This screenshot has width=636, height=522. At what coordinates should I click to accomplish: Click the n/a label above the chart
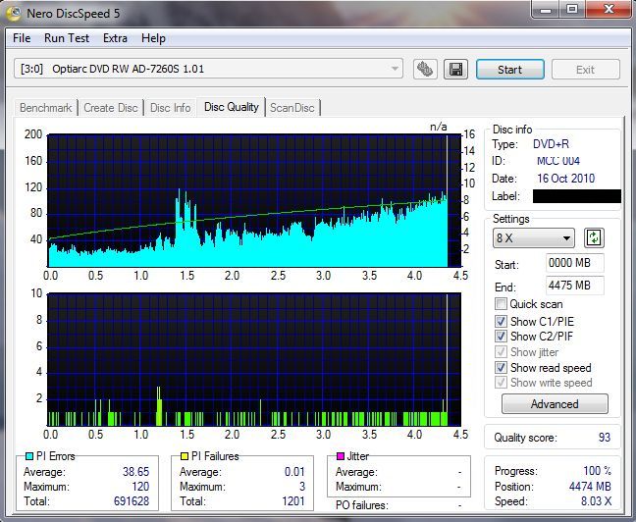pyautogui.click(x=439, y=127)
